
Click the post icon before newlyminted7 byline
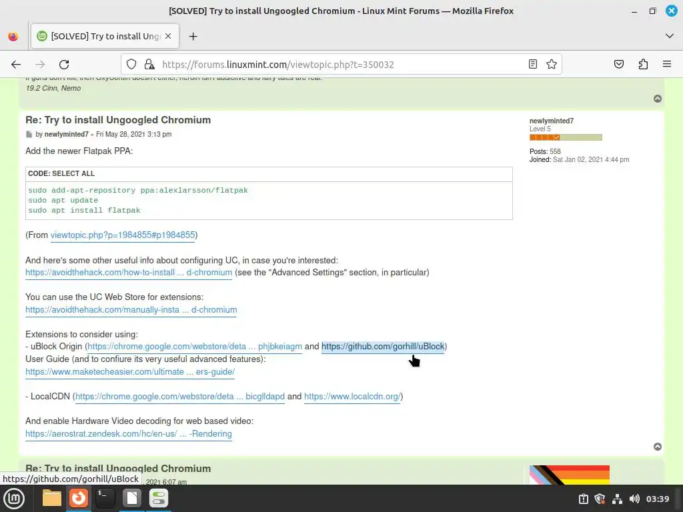tap(29, 134)
